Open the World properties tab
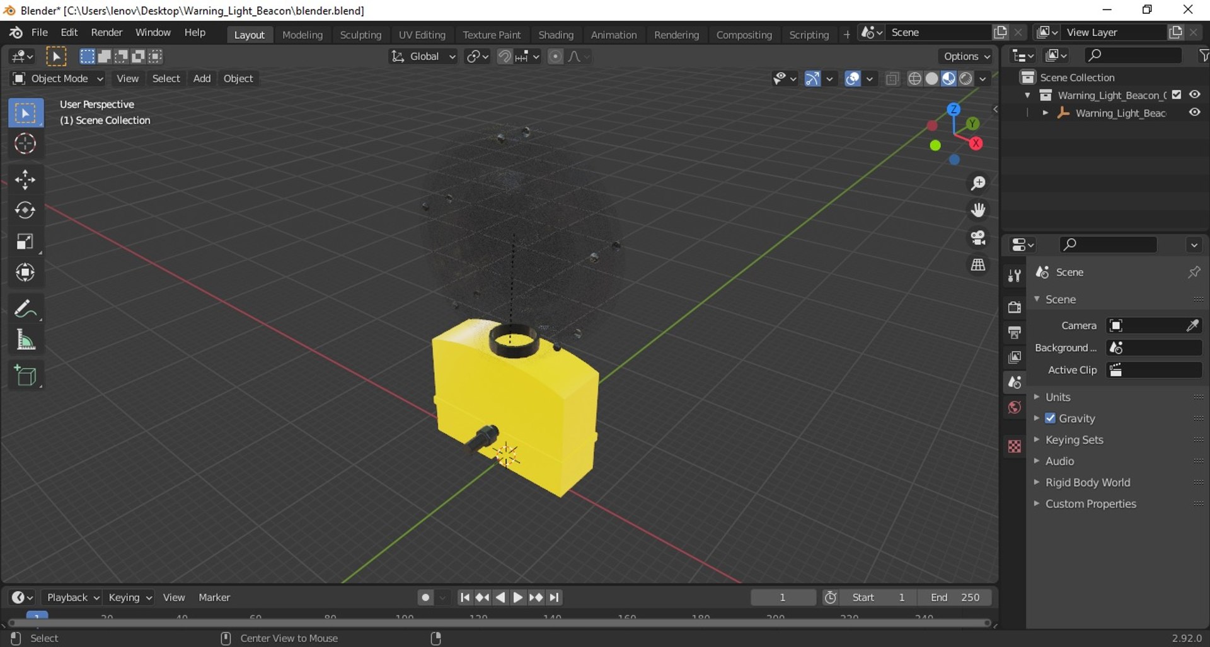 pos(1014,408)
